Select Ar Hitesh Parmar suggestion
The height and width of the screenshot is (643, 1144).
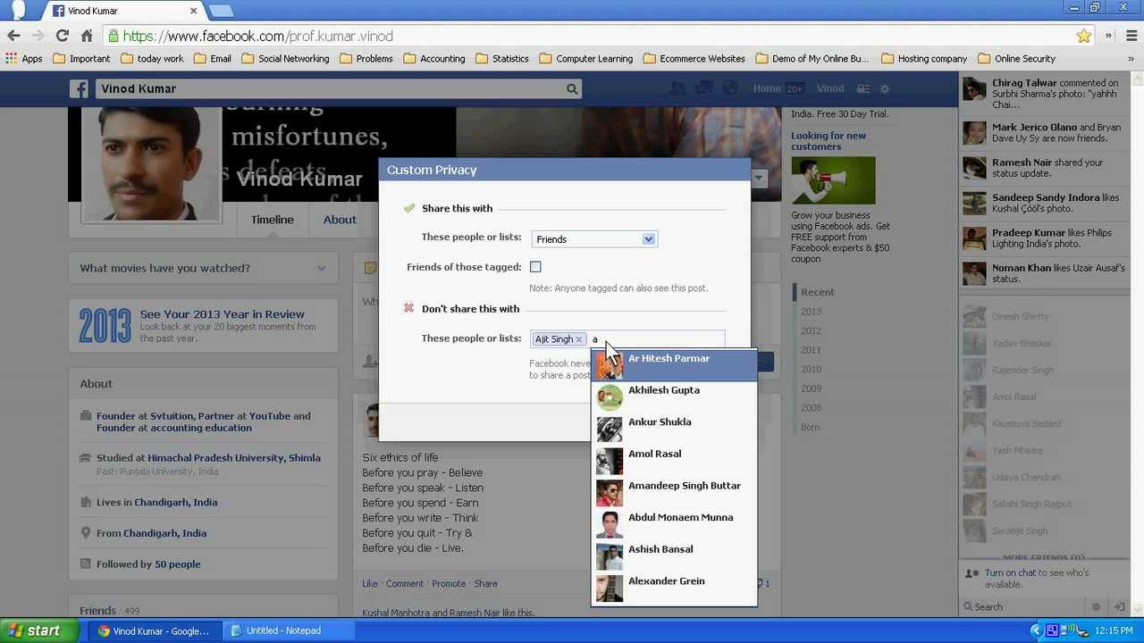[674, 365]
